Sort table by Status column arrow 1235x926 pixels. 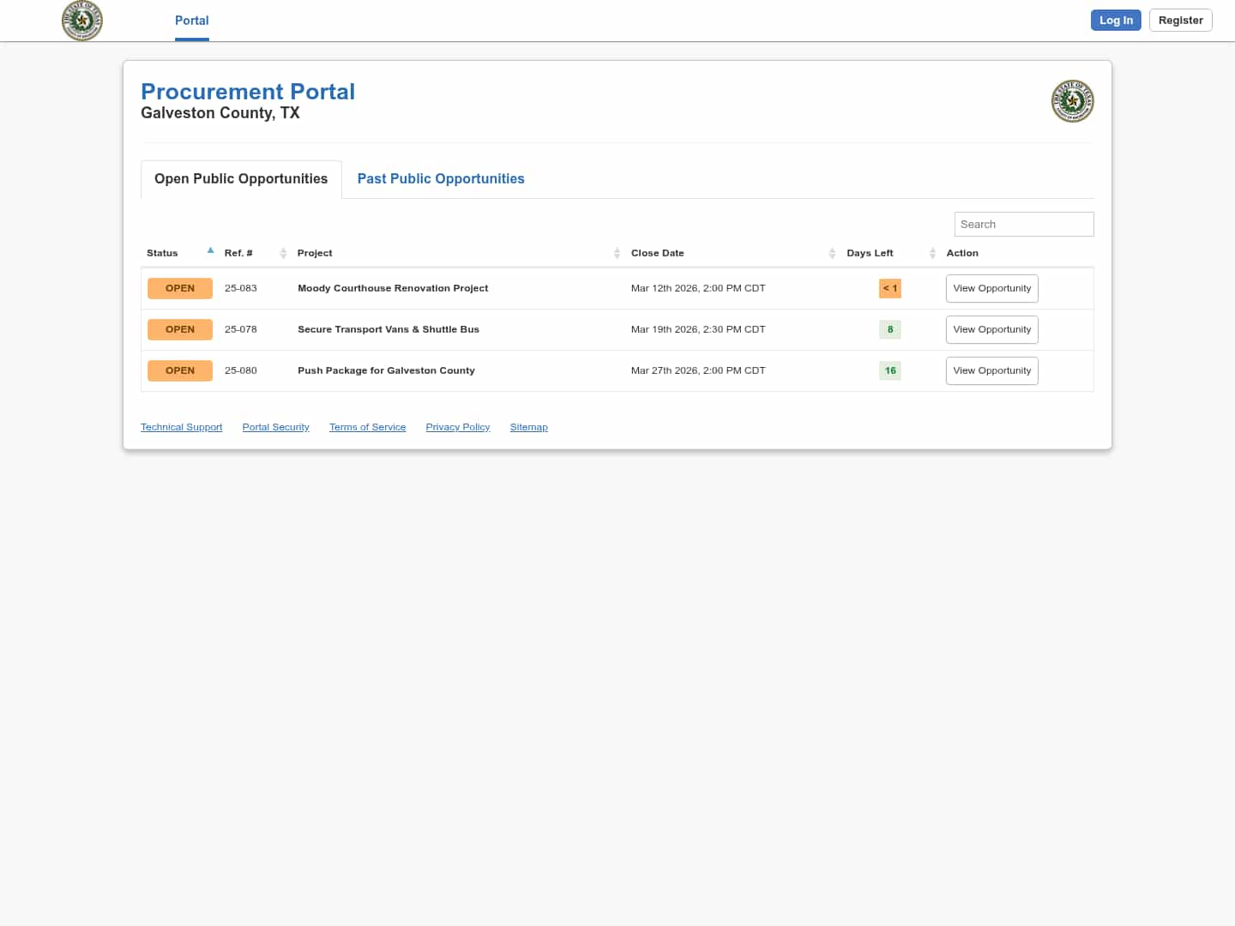tap(210, 251)
